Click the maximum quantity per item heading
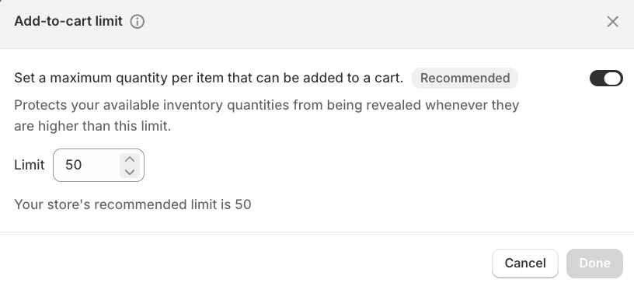 (209, 78)
